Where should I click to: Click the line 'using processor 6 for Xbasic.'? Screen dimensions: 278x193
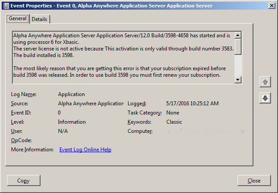[x=46, y=42]
